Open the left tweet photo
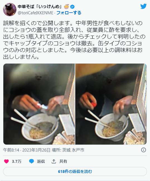Screen dimensions: 150x181 click(39, 104)
